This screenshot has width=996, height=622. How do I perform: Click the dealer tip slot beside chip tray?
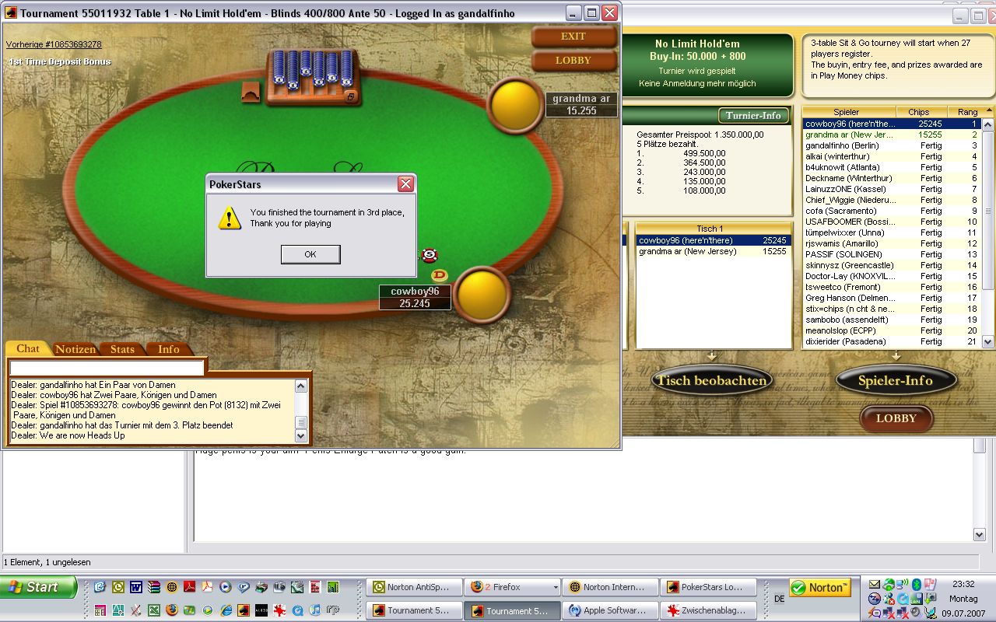pyautogui.click(x=251, y=92)
